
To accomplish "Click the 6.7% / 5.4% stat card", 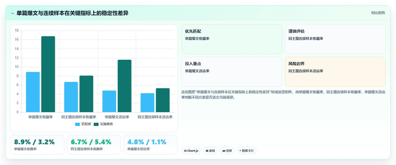I will point(94,145).
